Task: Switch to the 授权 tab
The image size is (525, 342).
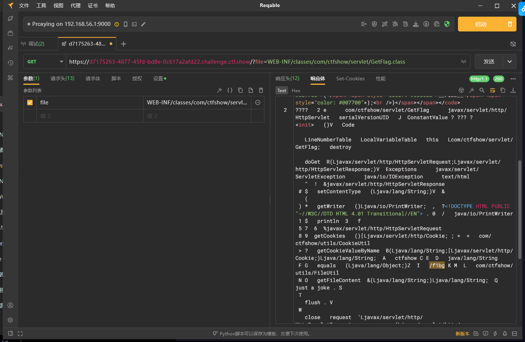Action: (137, 78)
